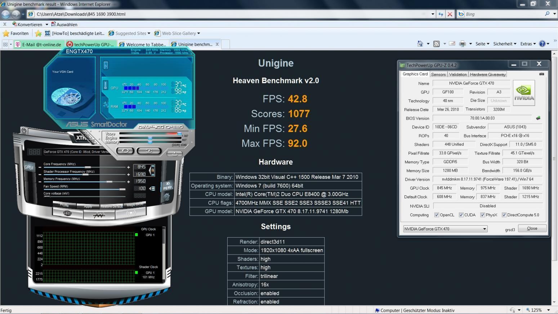Expand the Extras menu dropdown
558x314 pixels.
click(528, 44)
